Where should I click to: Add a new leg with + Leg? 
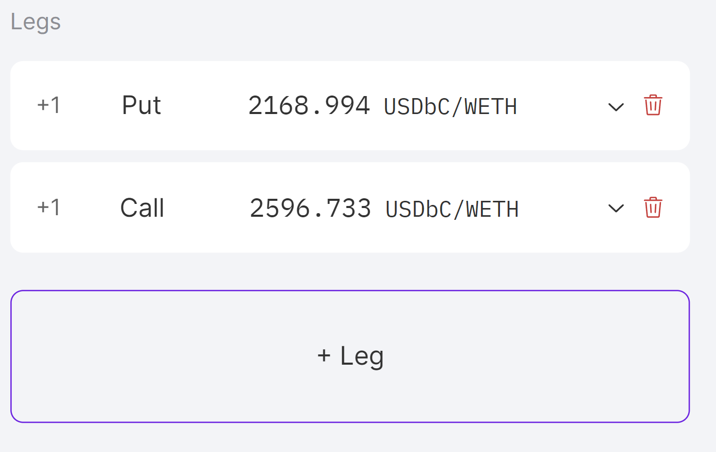pyautogui.click(x=350, y=356)
